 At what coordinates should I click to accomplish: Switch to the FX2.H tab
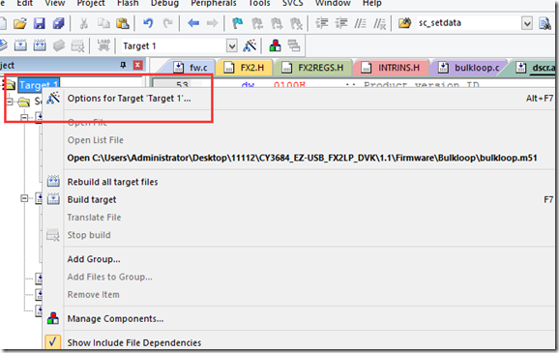coord(246,68)
